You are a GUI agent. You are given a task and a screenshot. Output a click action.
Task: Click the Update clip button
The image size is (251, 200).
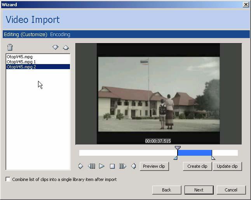click(227, 166)
